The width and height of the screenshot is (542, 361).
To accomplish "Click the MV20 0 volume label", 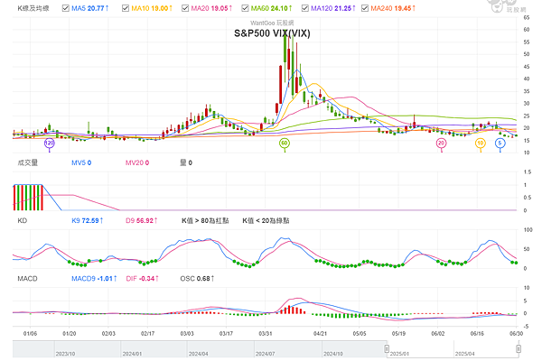I will (x=137, y=162).
